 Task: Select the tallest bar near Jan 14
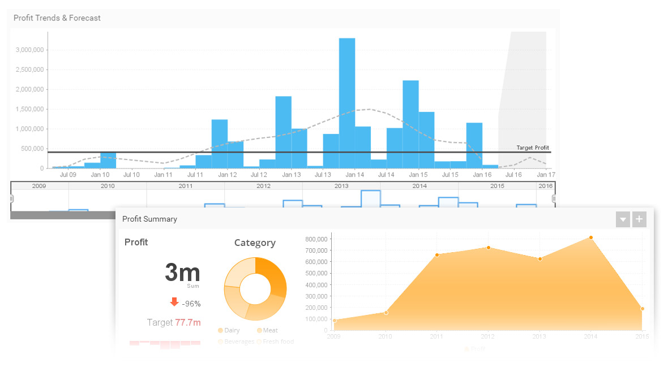[x=347, y=103]
